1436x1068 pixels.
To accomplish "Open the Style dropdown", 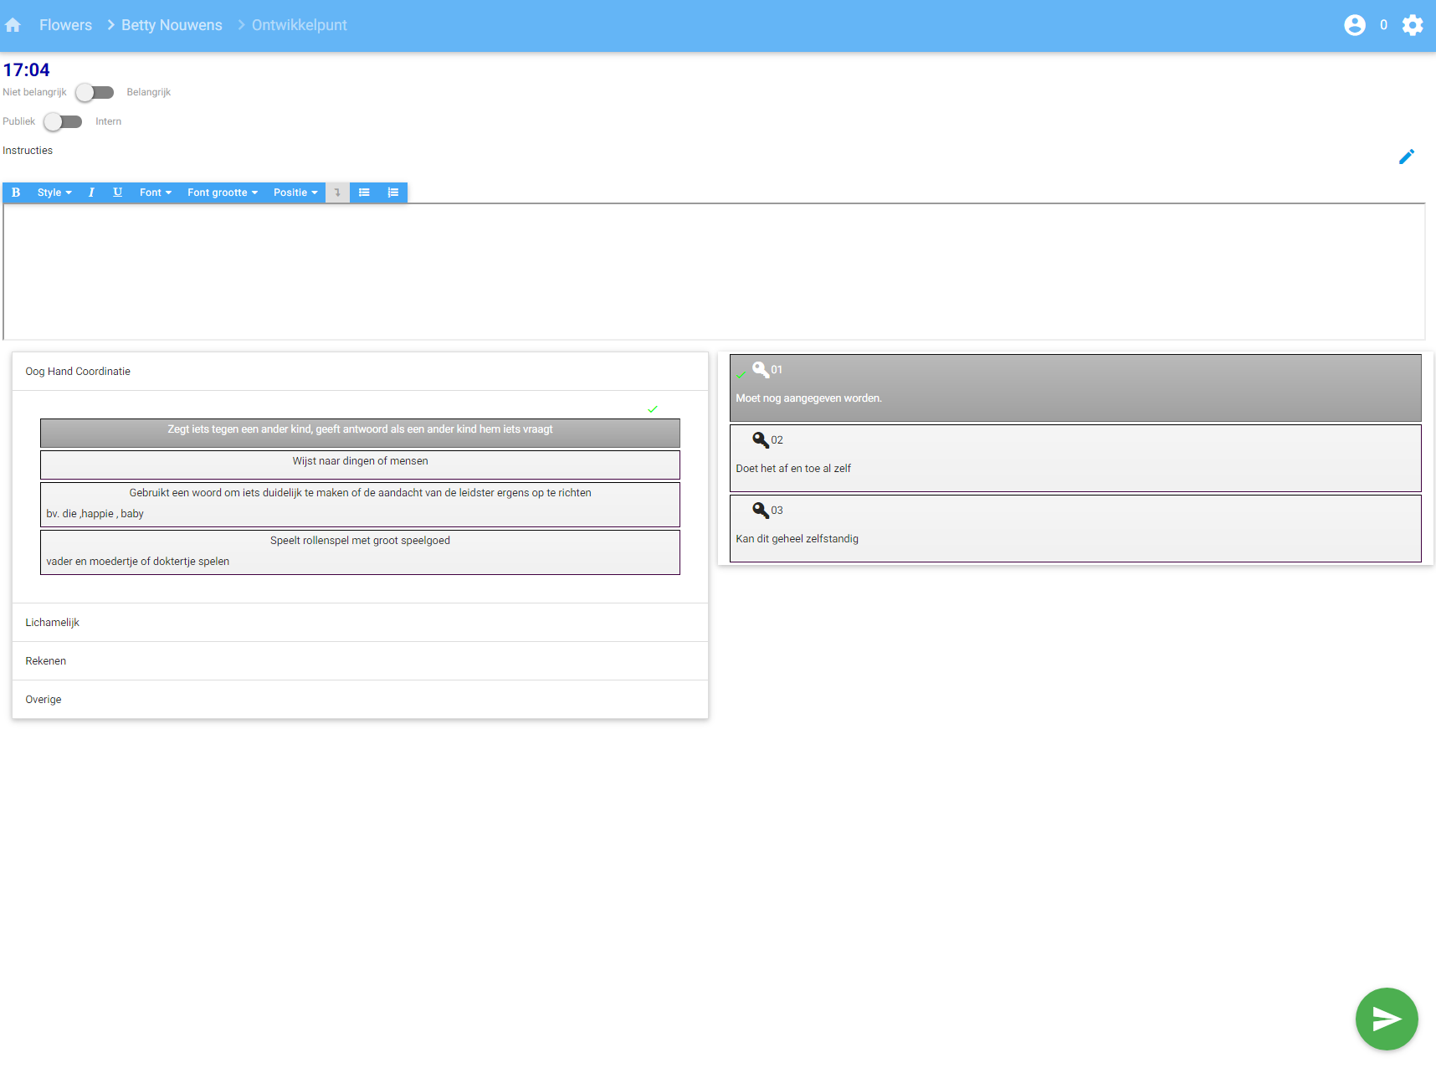I will coord(54,193).
